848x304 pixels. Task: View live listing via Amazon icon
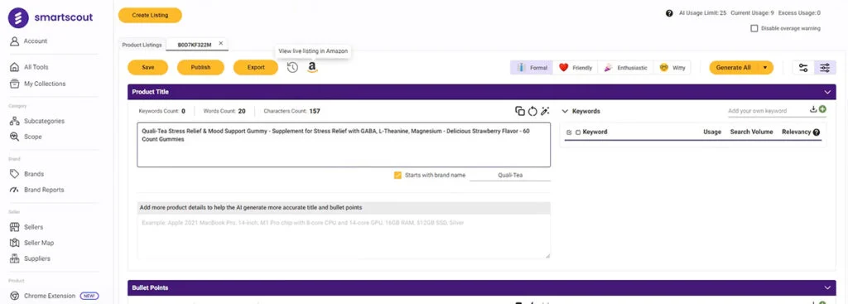(x=312, y=68)
